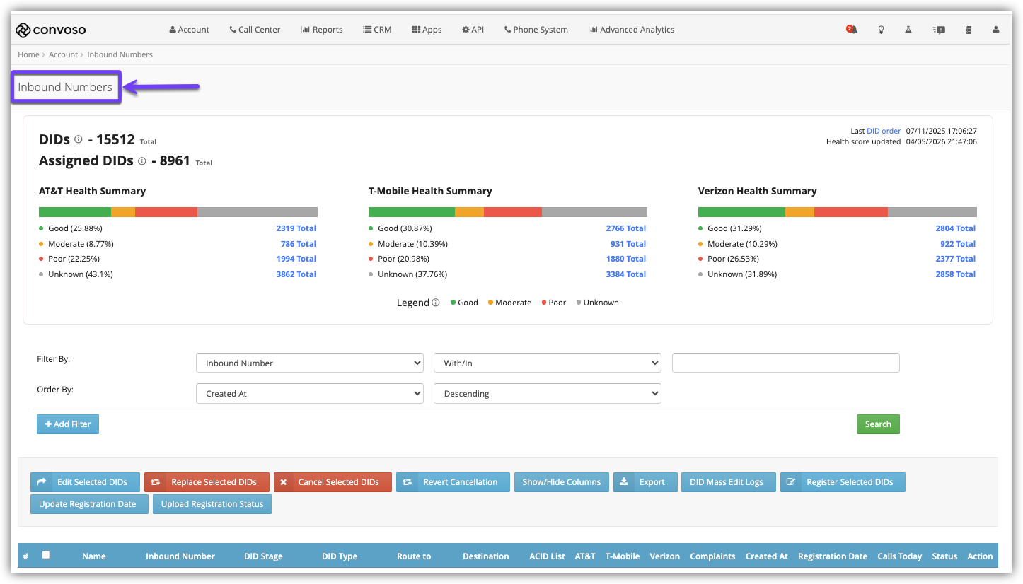The width and height of the screenshot is (1023, 584).
Task: Open the user profile icon
Action: tap(996, 30)
